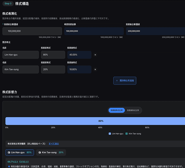Select the Kim Tae-sung 20% chip
Screen dimensions: 185x168
coord(51,152)
